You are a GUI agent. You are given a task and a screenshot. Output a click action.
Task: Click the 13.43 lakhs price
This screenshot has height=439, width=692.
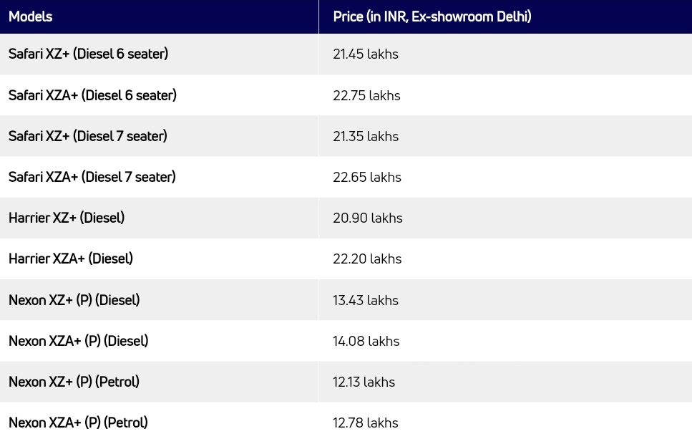pyautogui.click(x=366, y=300)
